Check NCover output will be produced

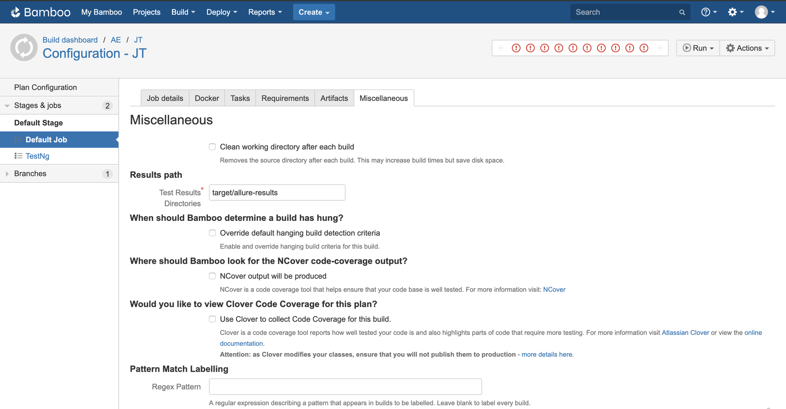(212, 276)
